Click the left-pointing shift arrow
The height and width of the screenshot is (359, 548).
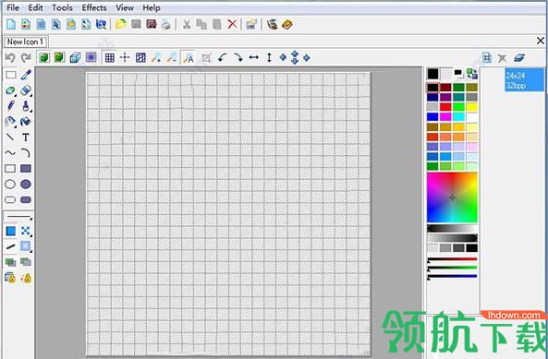point(283,57)
